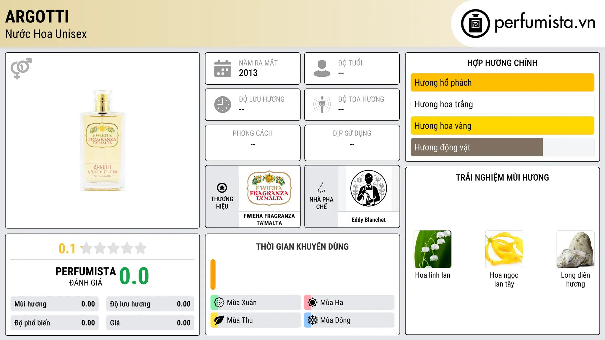605x340 pixels.
Task: Click the TRẢI NGHIỆM MÙI HƯƠNG heading
Action: (x=502, y=178)
